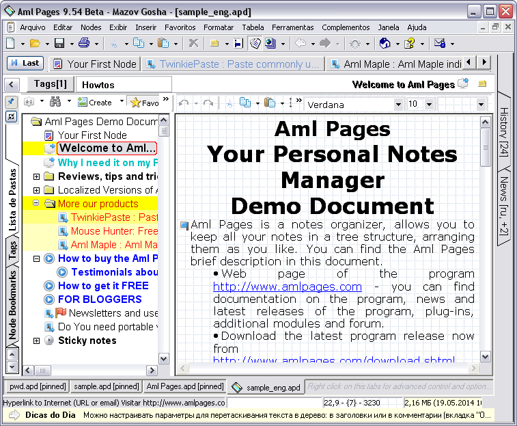Screen dimensions: 517x426
Task: Select Newsletters and use node
Action: (113, 312)
